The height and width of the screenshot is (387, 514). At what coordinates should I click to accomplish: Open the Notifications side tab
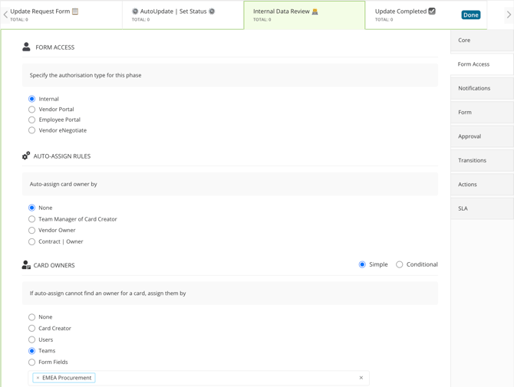(482, 88)
